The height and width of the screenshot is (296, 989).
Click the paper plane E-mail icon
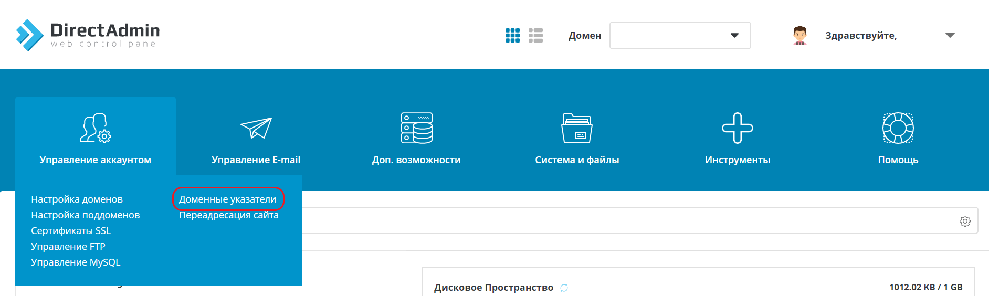click(256, 128)
